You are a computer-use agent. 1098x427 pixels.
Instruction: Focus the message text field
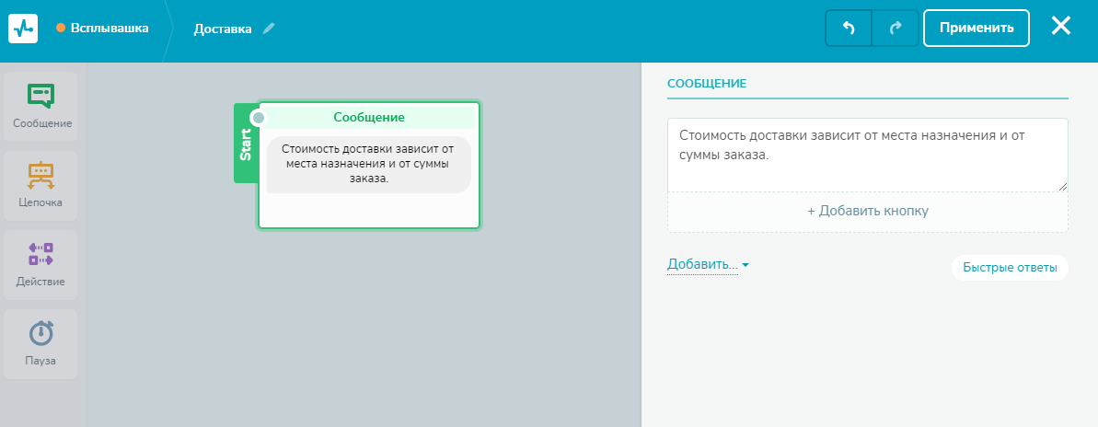click(868, 155)
